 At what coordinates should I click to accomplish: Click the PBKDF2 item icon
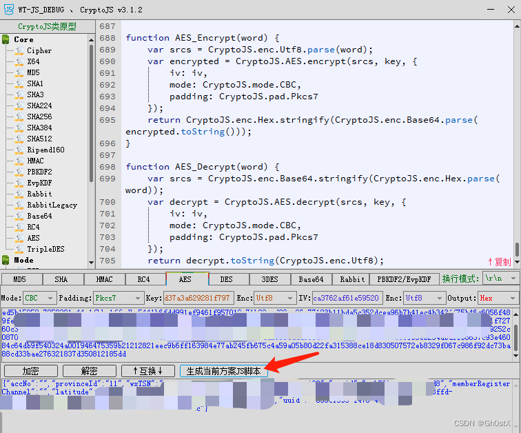pos(19,172)
